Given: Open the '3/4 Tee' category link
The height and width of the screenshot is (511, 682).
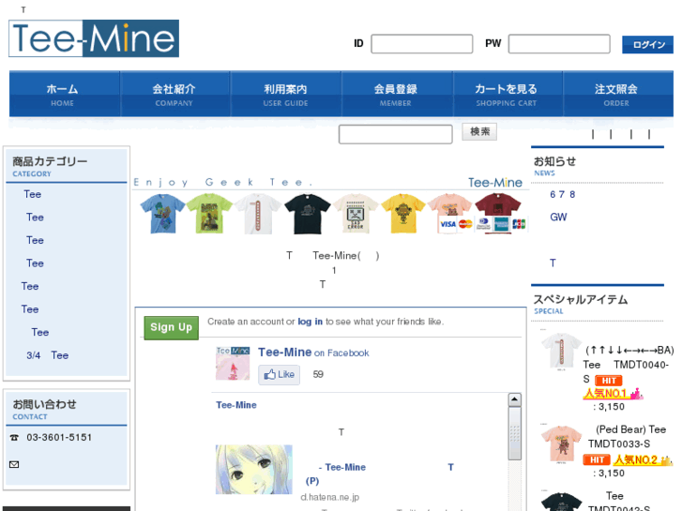Looking at the screenshot, I should [x=48, y=355].
